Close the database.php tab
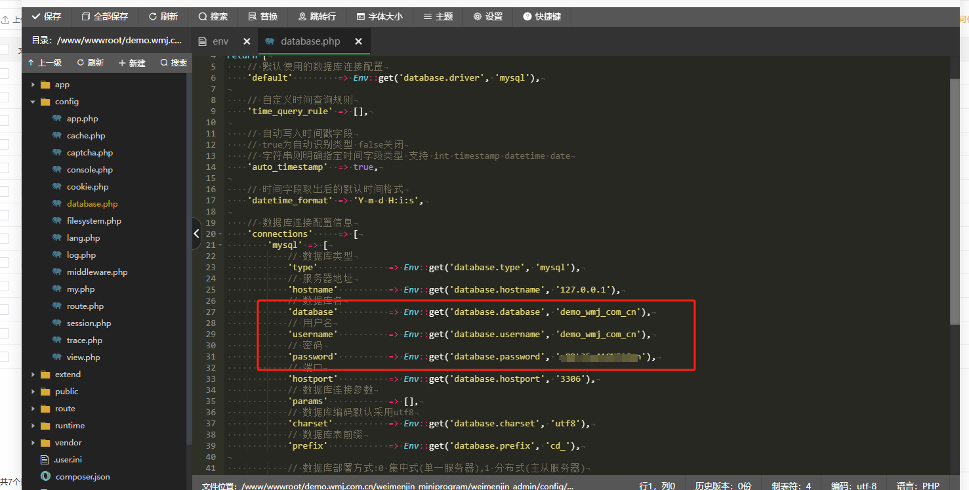Screen dimensions: 969x490 pyautogui.click(x=358, y=41)
